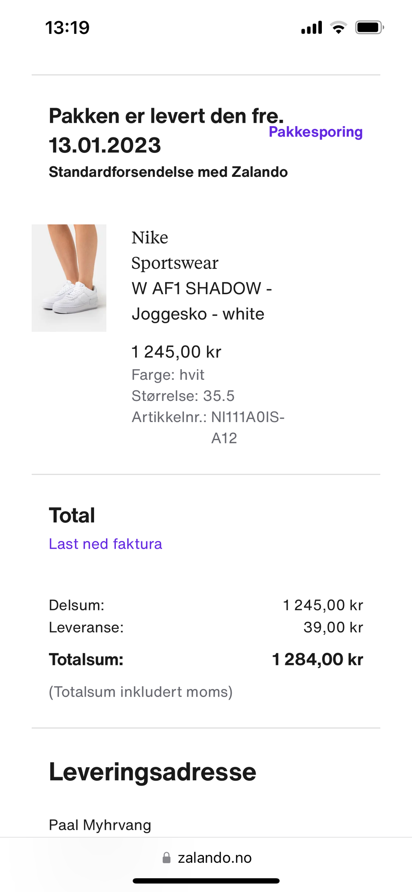Tap the Pakken er levert heading
The height and width of the screenshot is (892, 412).
166,130
